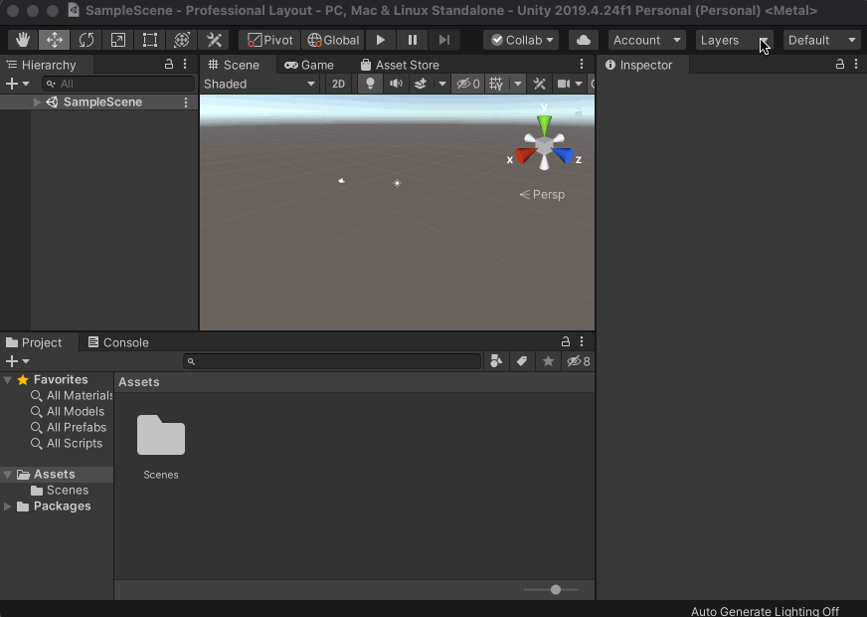Open the grid settings dropdown arrow
The height and width of the screenshot is (617, 867).
tap(518, 84)
